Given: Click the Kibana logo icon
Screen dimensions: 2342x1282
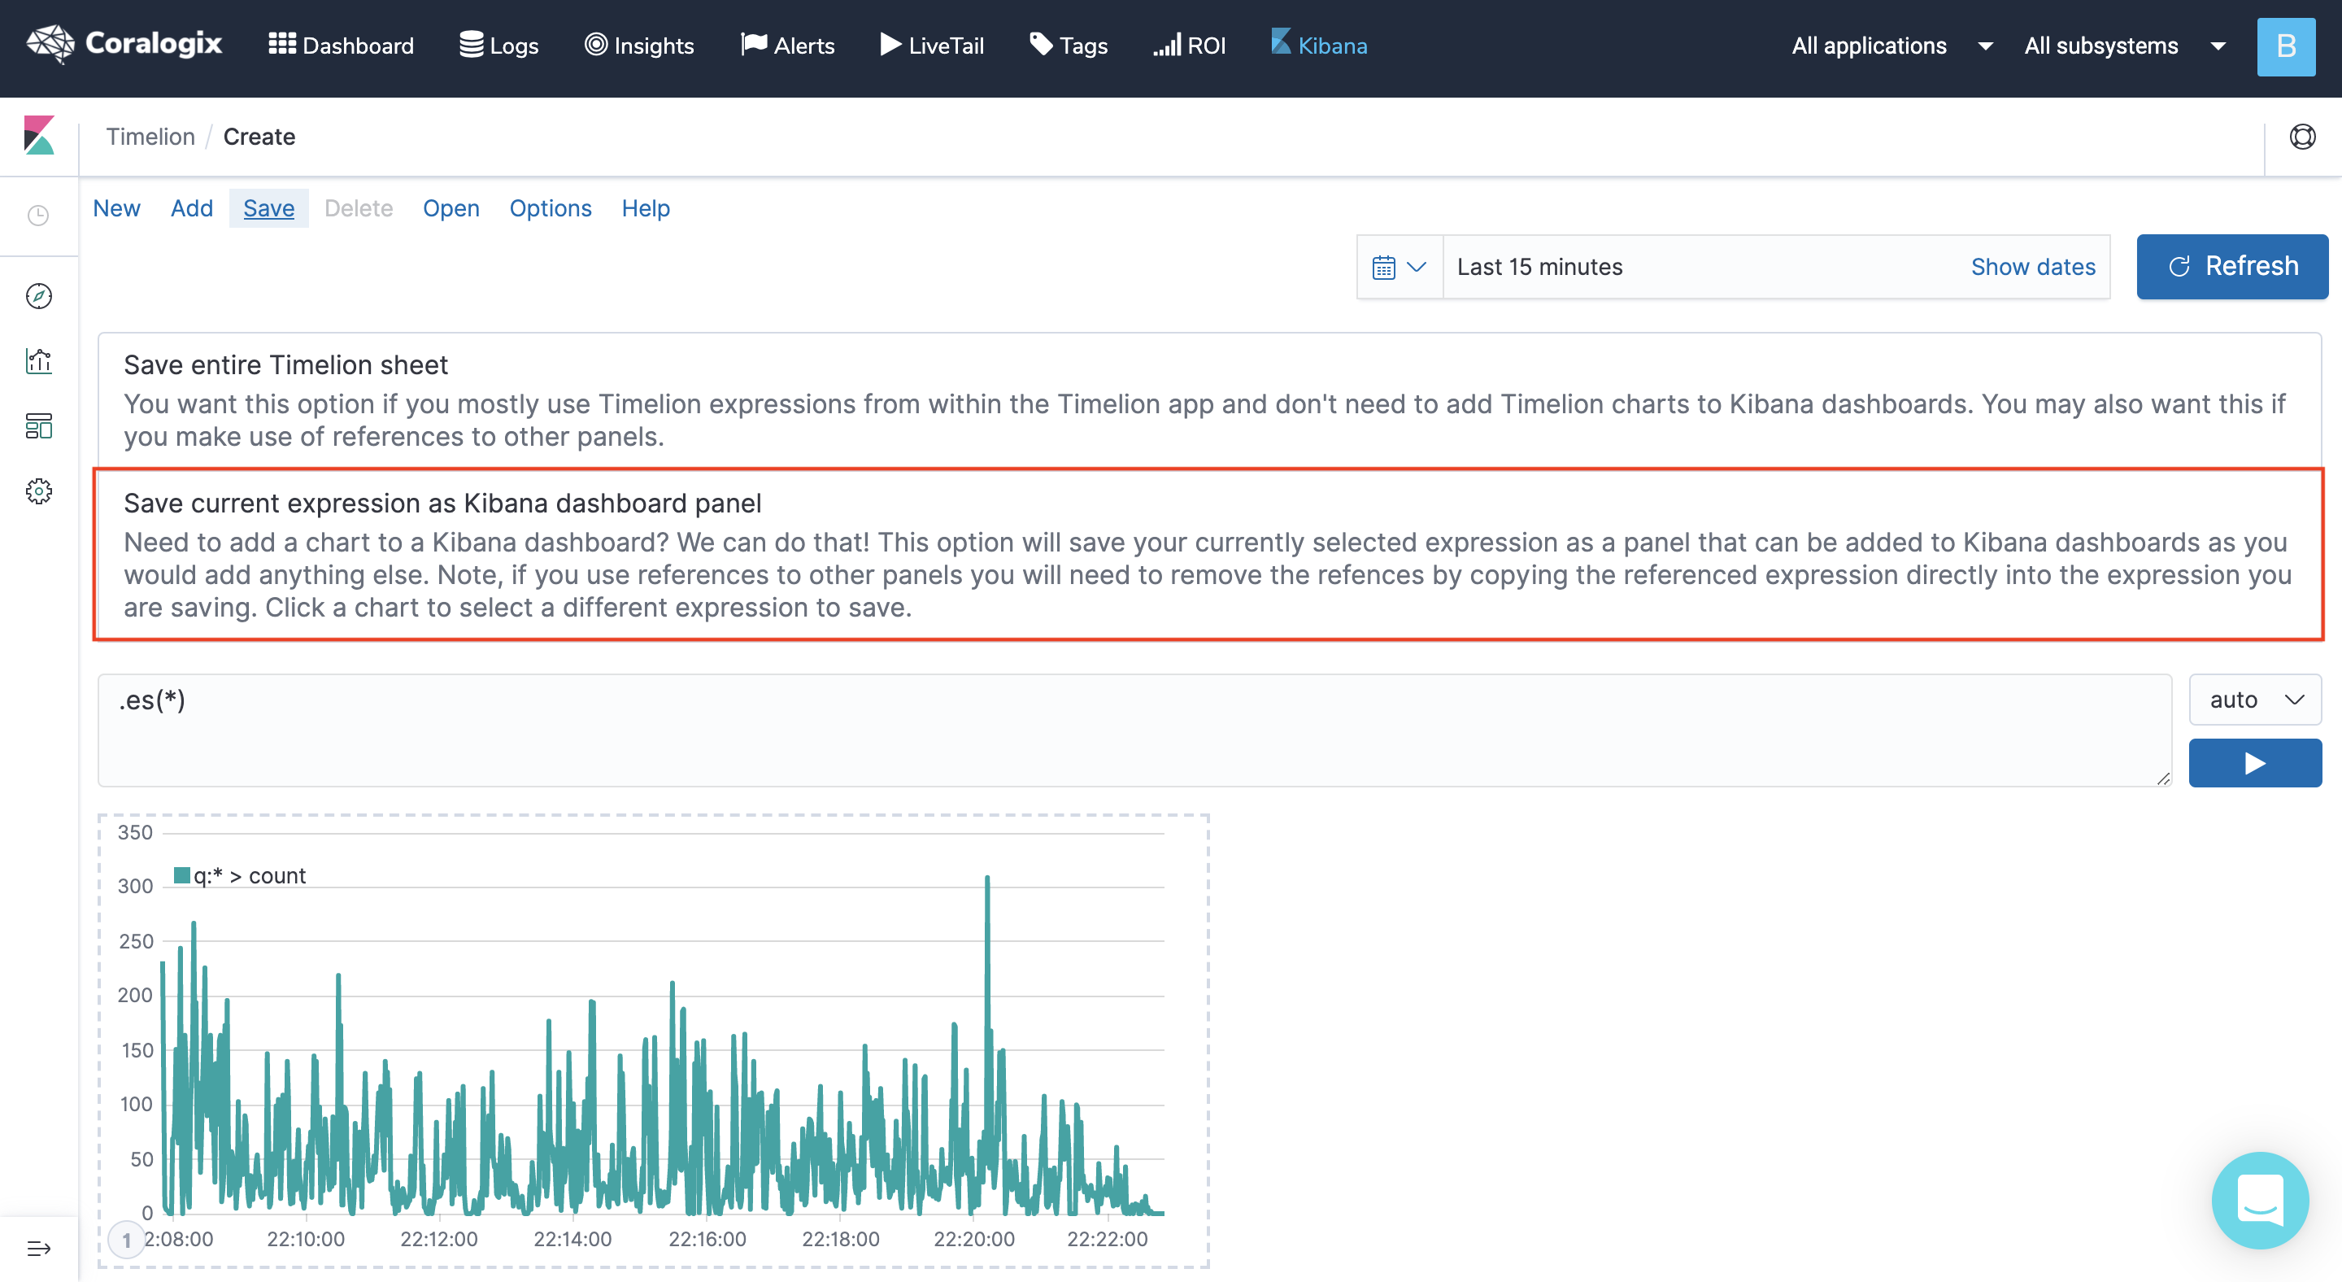Looking at the screenshot, I should [39, 134].
